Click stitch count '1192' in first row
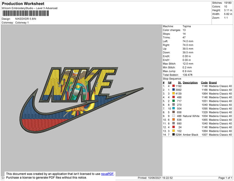Viewport: 234px width, 181px height. [x=179, y=86]
